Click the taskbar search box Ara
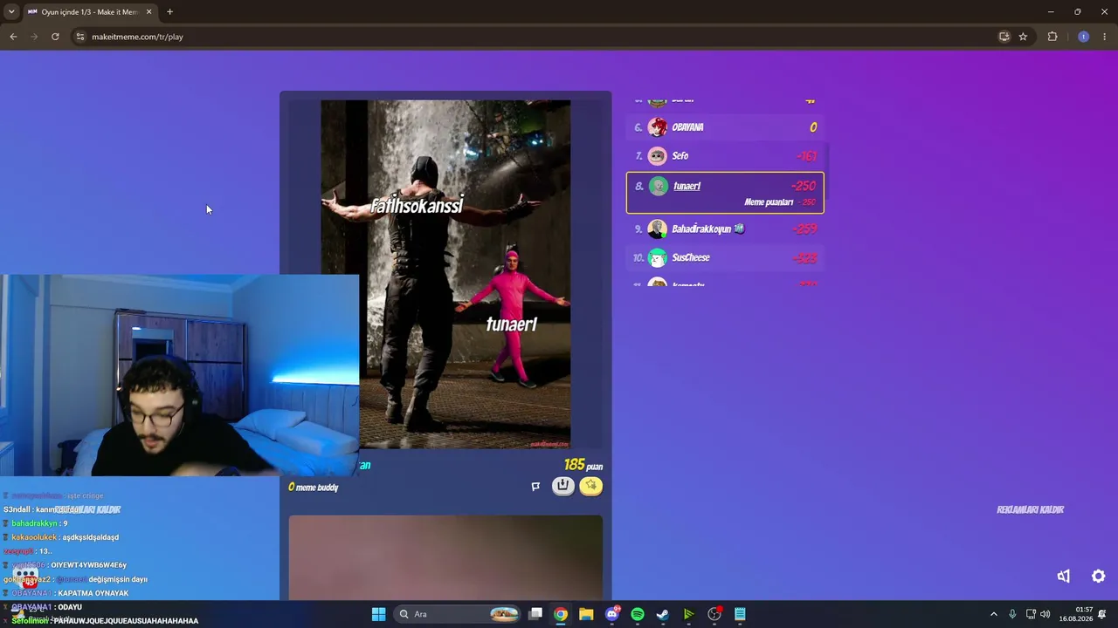 pyautogui.click(x=459, y=614)
